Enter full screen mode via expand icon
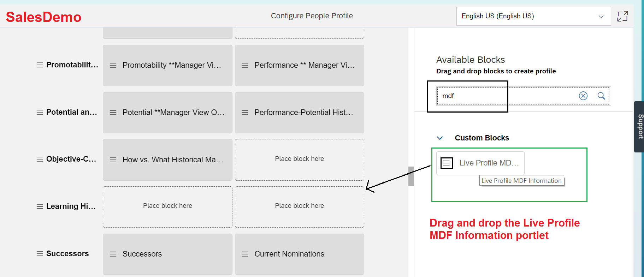 622,16
